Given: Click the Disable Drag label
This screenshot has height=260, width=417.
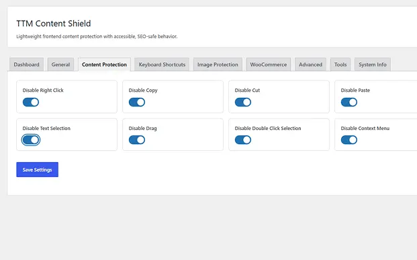Looking at the screenshot, I should coord(143,128).
